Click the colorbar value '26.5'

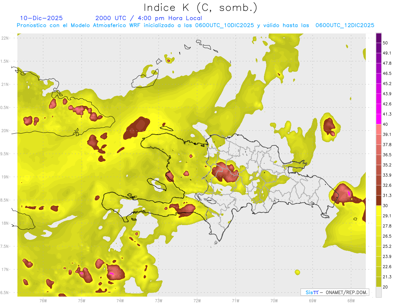(387, 236)
